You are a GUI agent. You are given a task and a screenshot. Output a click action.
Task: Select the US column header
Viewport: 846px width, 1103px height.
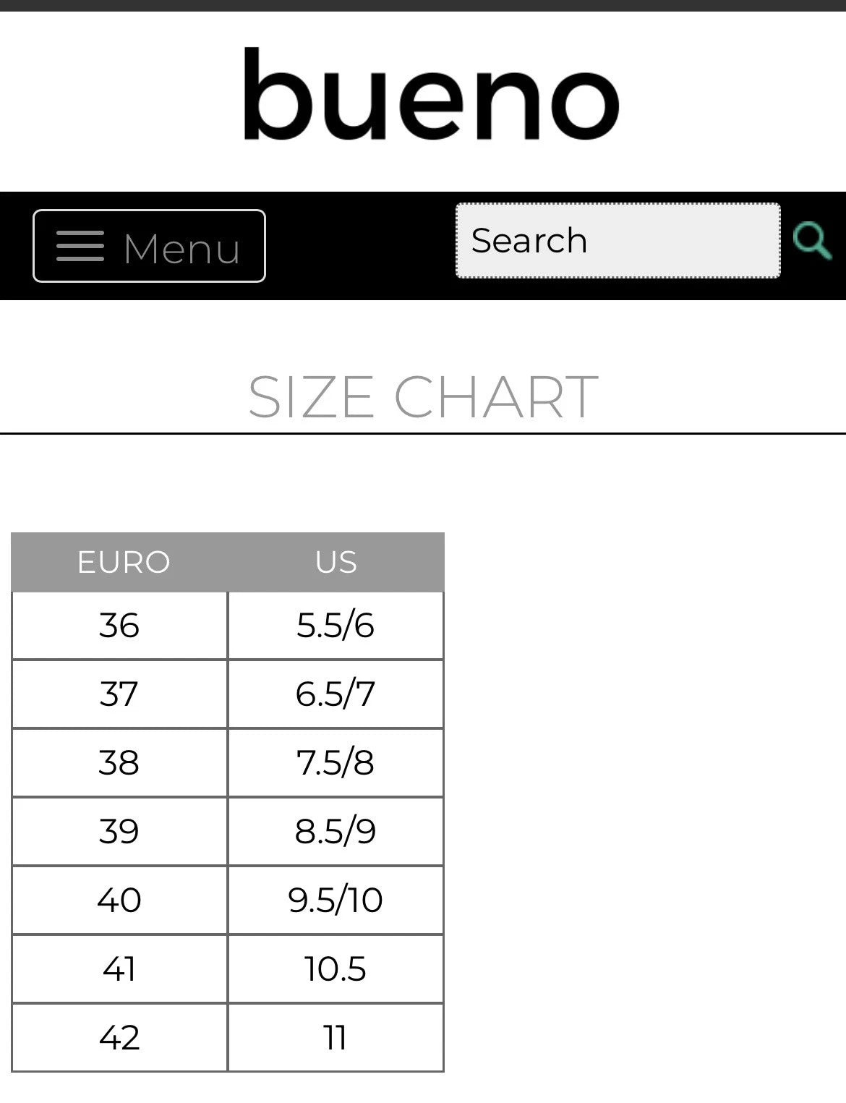[336, 562]
